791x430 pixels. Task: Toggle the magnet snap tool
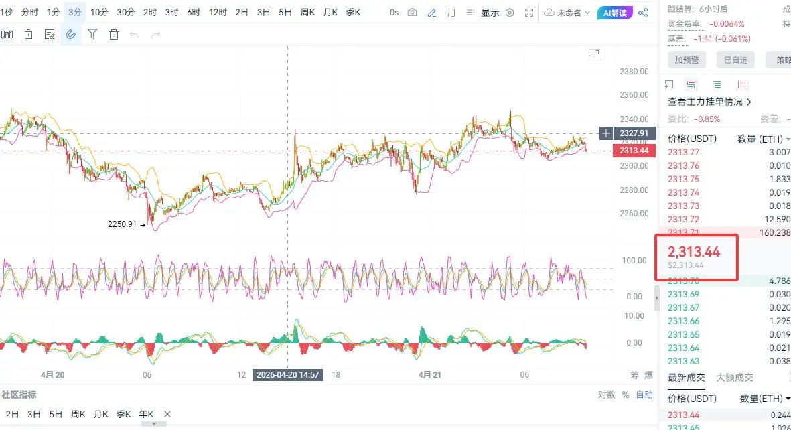pyautogui.click(x=71, y=34)
